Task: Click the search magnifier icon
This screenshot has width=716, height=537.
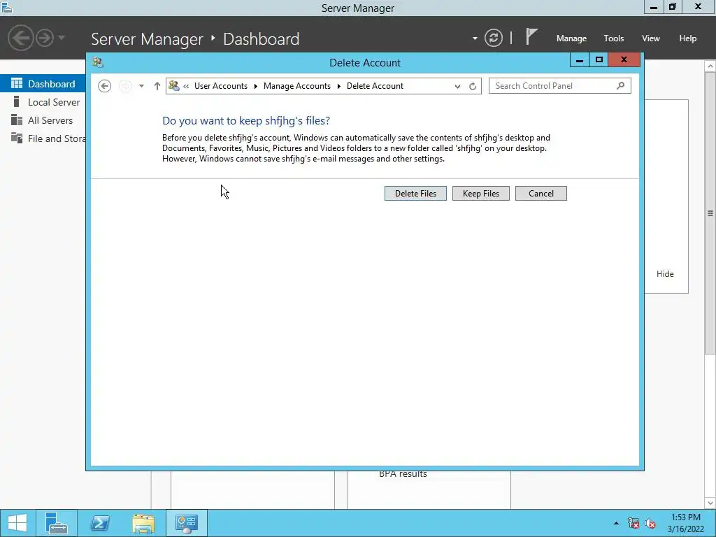Action: coord(621,85)
